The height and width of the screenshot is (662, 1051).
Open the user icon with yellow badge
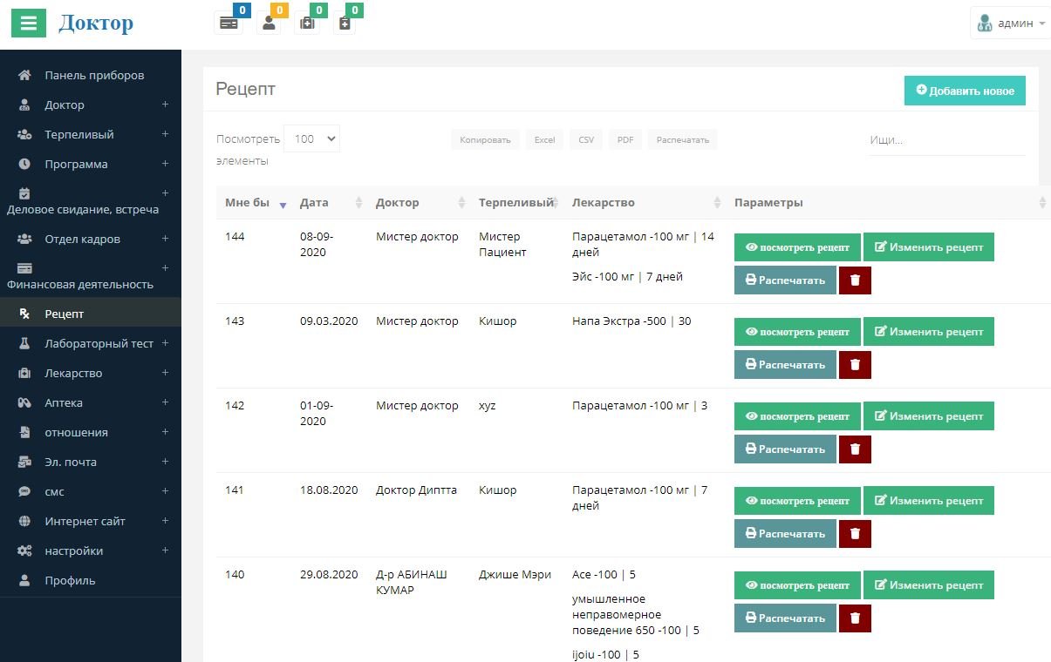tap(269, 24)
